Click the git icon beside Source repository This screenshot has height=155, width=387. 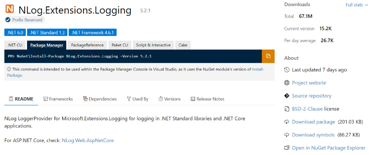pos(287,96)
